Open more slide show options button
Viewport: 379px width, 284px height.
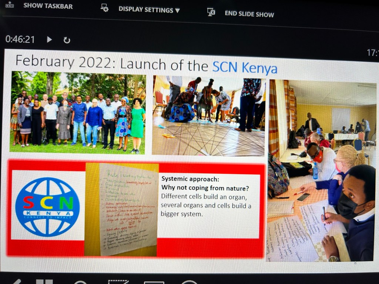[x=189, y=283]
